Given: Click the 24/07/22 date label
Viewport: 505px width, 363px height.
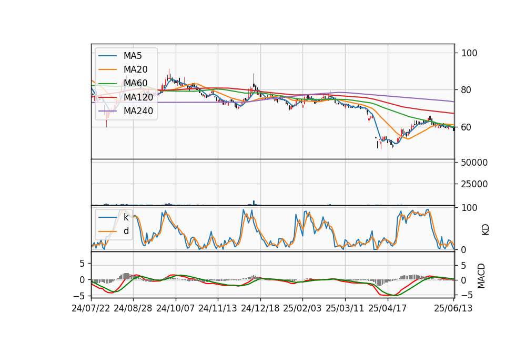Looking at the screenshot, I should click(x=91, y=308).
